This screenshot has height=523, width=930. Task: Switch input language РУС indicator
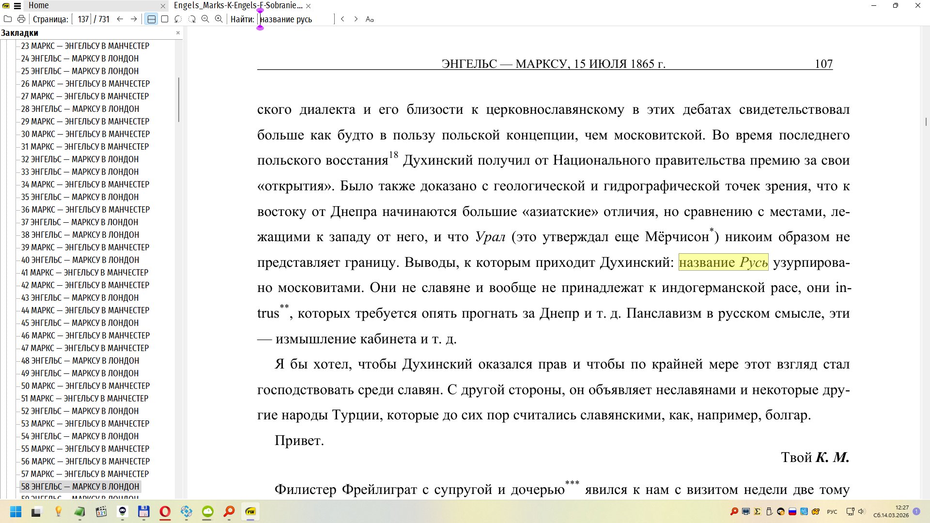coord(832,511)
